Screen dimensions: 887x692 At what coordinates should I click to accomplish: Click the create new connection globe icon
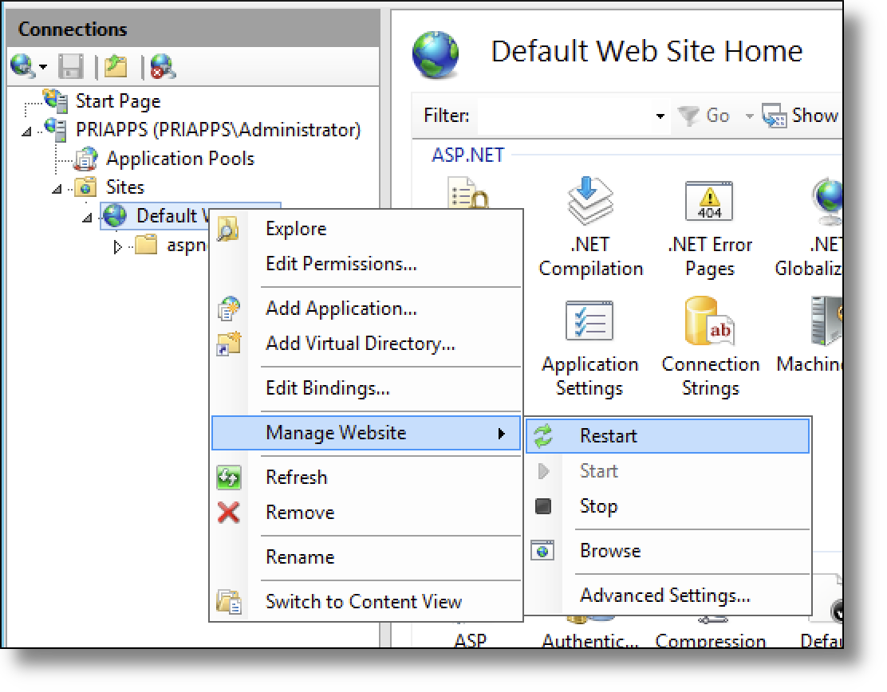click(22, 66)
